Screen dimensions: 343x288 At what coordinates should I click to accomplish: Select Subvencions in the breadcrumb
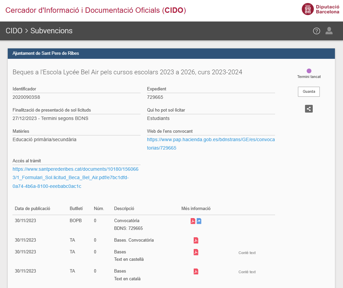pos(51,31)
